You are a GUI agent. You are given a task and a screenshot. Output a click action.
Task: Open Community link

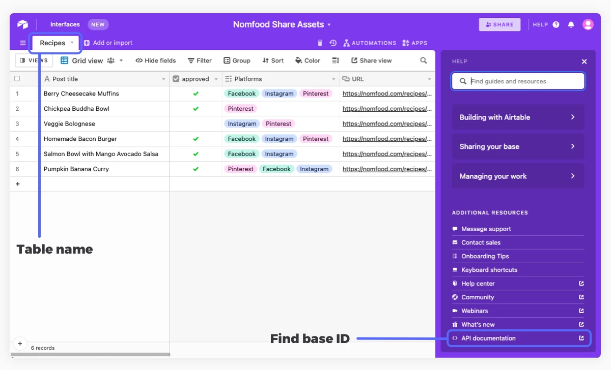[518, 297]
